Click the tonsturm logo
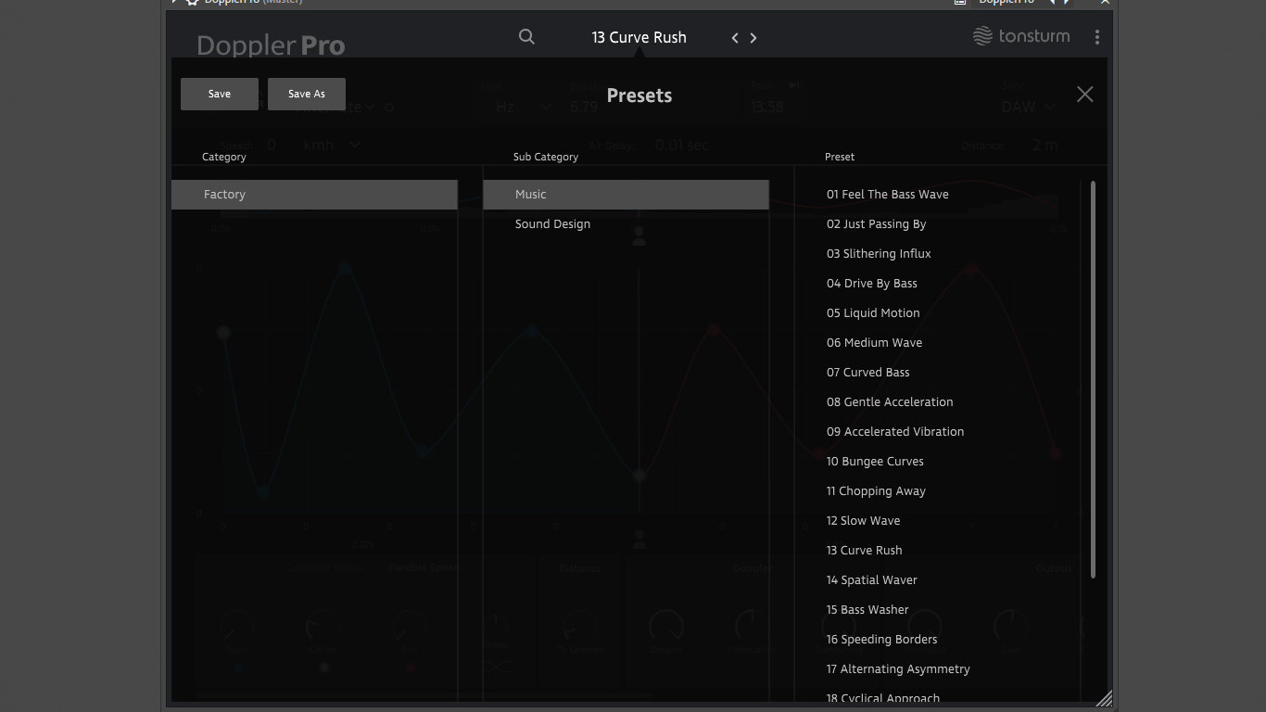Screen dimensions: 1266x712 click(x=1021, y=36)
